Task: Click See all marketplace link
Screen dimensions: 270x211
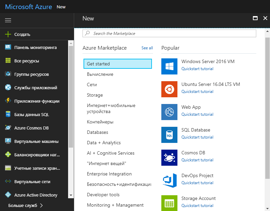Action: 147,48
